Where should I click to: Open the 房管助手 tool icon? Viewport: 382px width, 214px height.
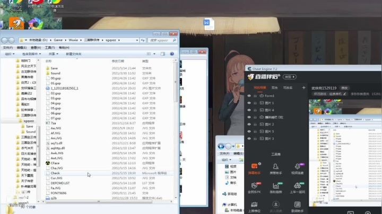(x=276, y=166)
